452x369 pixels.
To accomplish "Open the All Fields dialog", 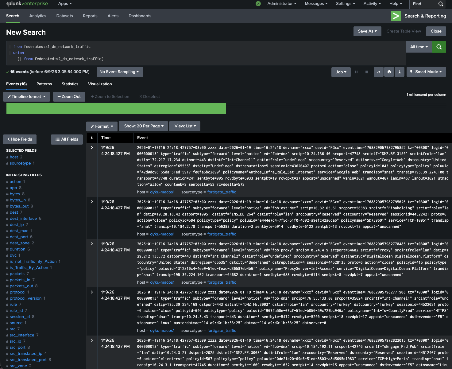I will tap(67, 139).
